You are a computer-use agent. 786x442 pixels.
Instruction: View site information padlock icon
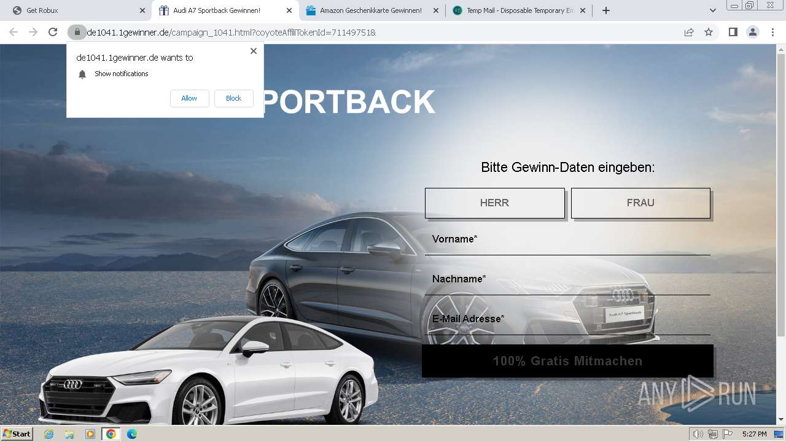tap(77, 33)
